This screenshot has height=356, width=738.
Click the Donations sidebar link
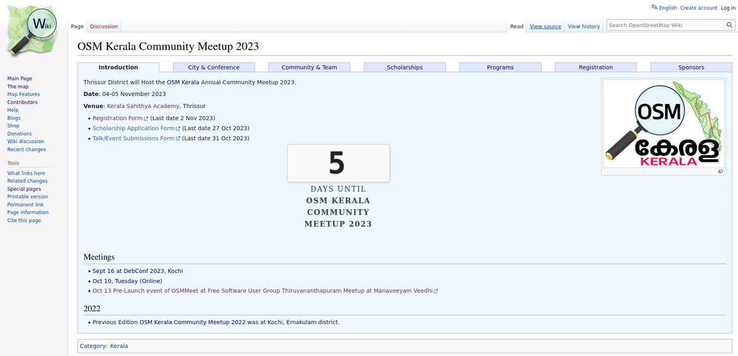point(20,133)
